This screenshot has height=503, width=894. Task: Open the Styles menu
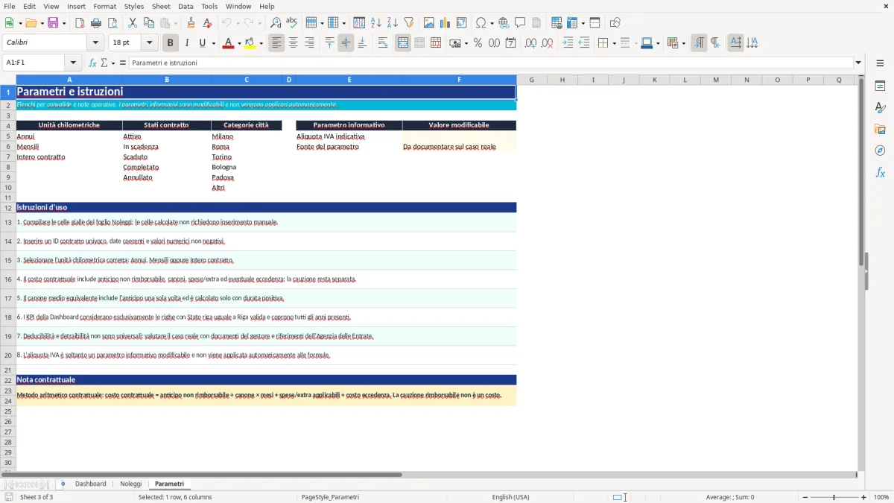coord(134,6)
